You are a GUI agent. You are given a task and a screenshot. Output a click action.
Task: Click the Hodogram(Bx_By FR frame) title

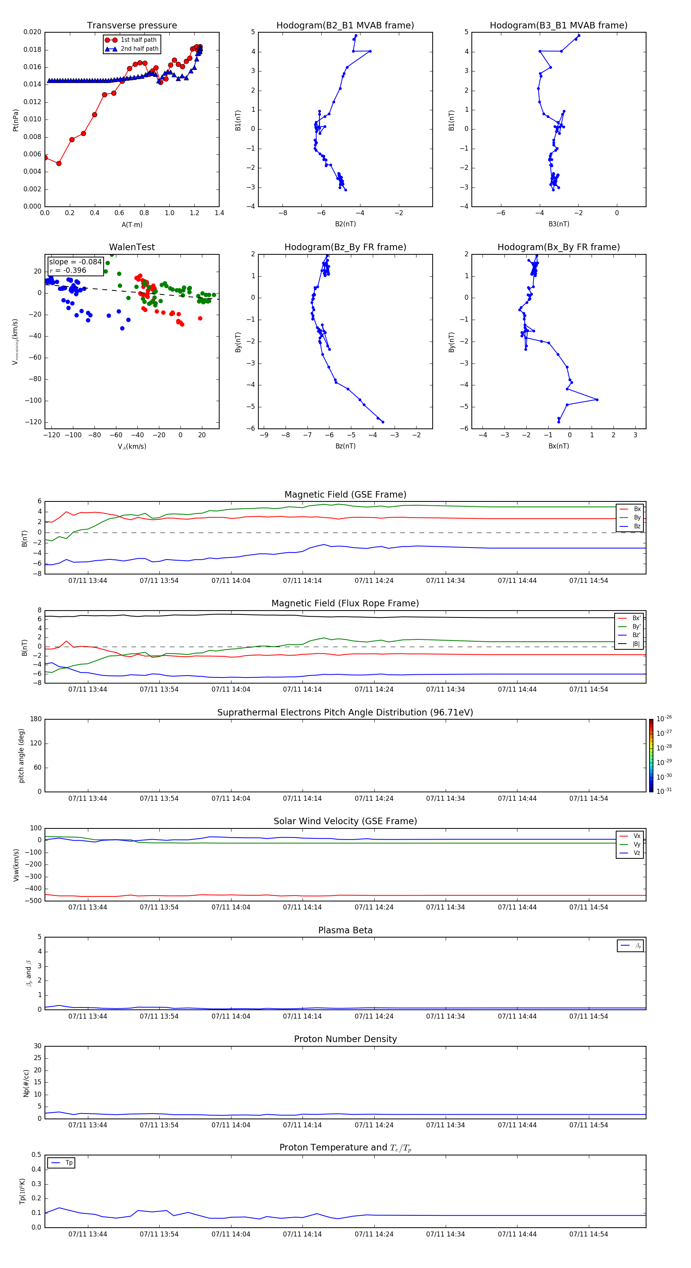(x=559, y=247)
